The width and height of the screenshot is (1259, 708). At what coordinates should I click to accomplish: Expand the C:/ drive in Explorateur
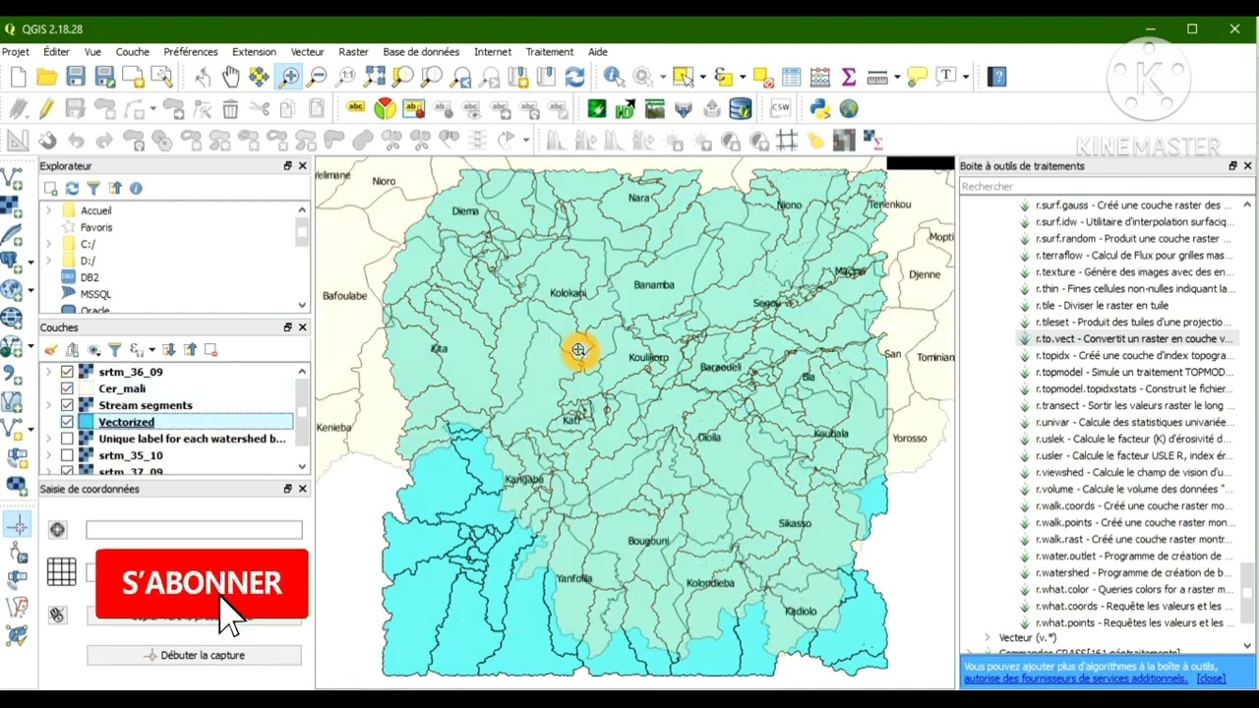tap(49, 244)
